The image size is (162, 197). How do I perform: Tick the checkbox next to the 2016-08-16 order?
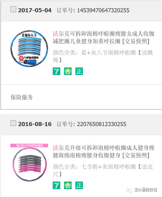[13, 123]
